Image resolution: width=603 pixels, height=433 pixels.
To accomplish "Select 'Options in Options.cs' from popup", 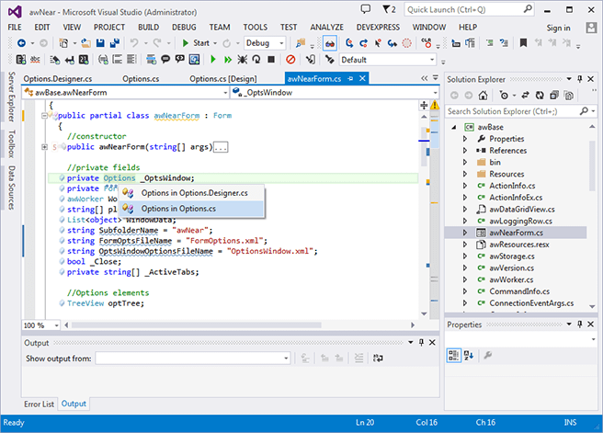I will pos(177,209).
